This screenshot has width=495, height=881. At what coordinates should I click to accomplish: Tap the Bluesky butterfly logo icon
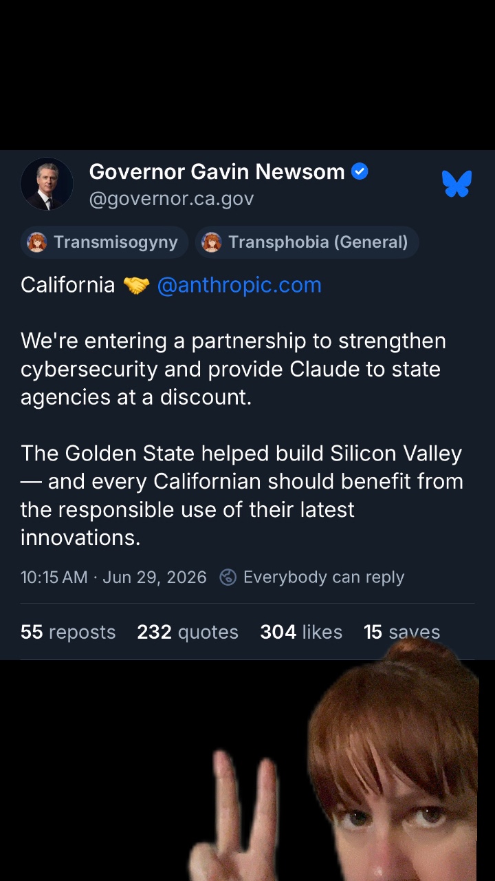[456, 184]
